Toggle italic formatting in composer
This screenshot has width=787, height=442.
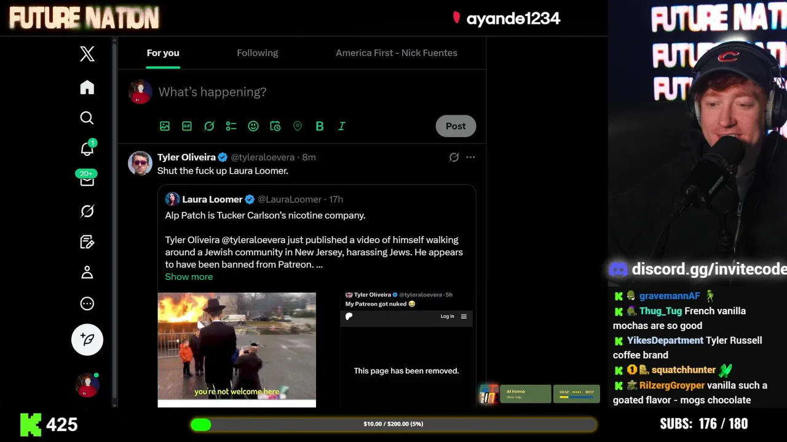[342, 126]
